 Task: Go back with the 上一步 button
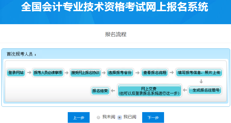pos(79,117)
